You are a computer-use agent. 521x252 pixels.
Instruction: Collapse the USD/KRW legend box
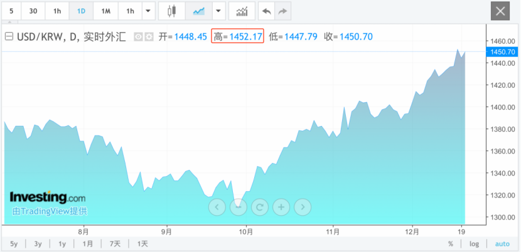click(x=8, y=37)
